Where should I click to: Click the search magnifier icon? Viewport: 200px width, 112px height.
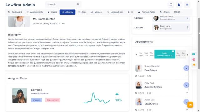(78, 4)
